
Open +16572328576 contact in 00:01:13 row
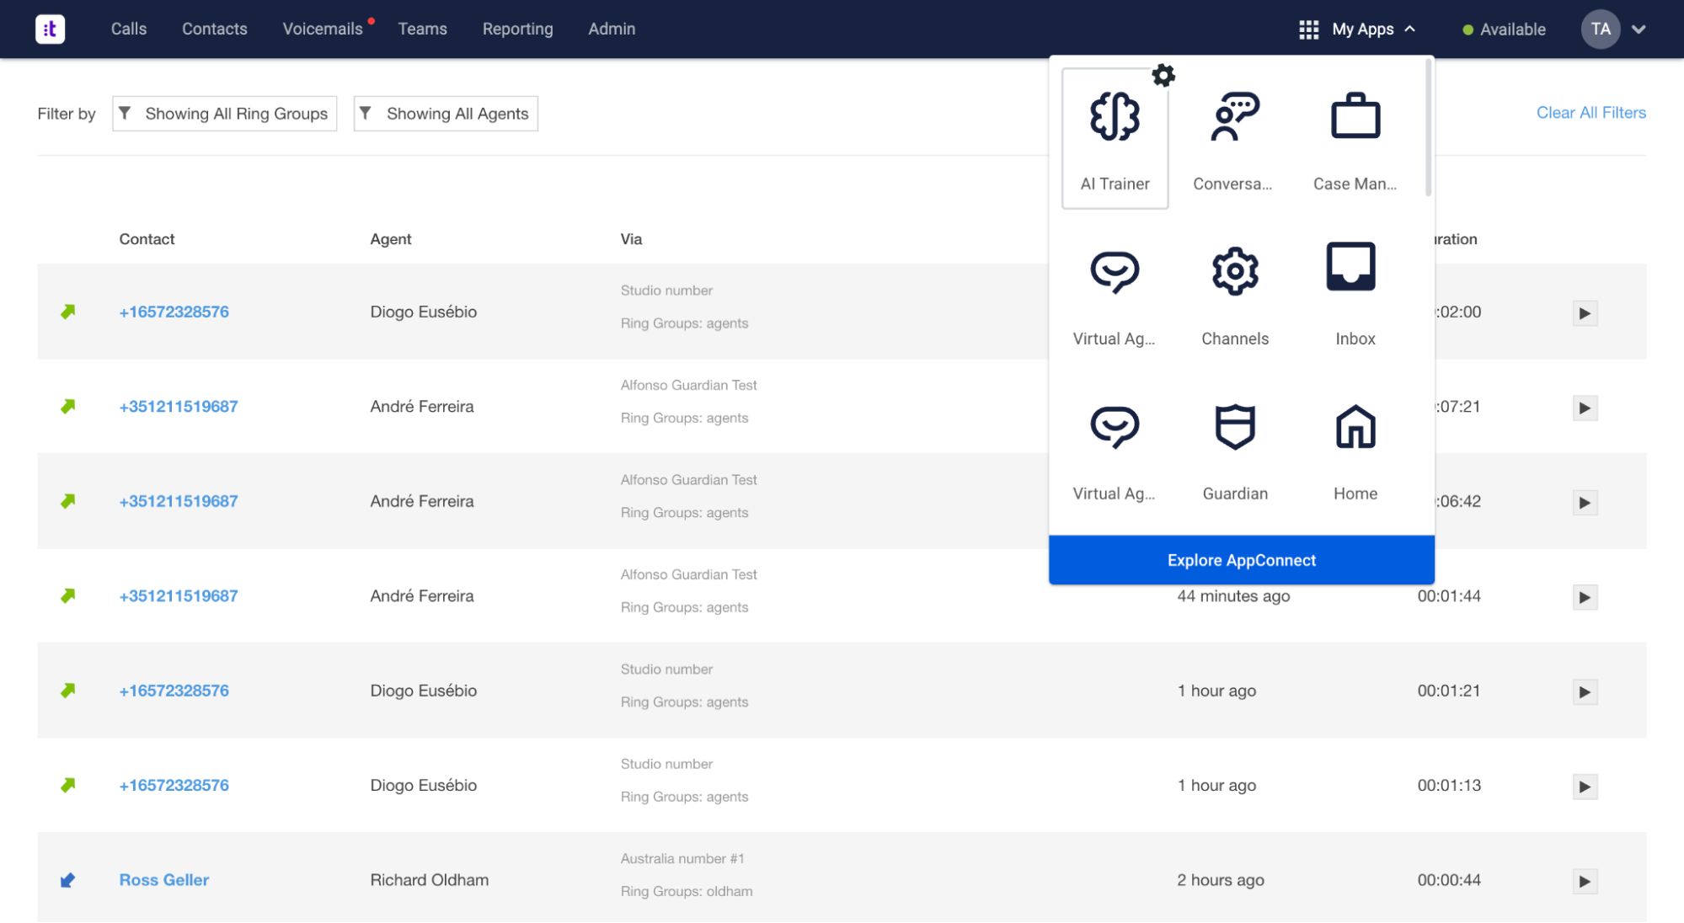pyautogui.click(x=174, y=785)
